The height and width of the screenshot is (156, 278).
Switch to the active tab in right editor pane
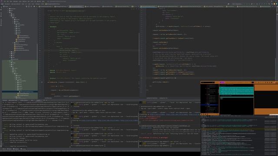[149, 6]
